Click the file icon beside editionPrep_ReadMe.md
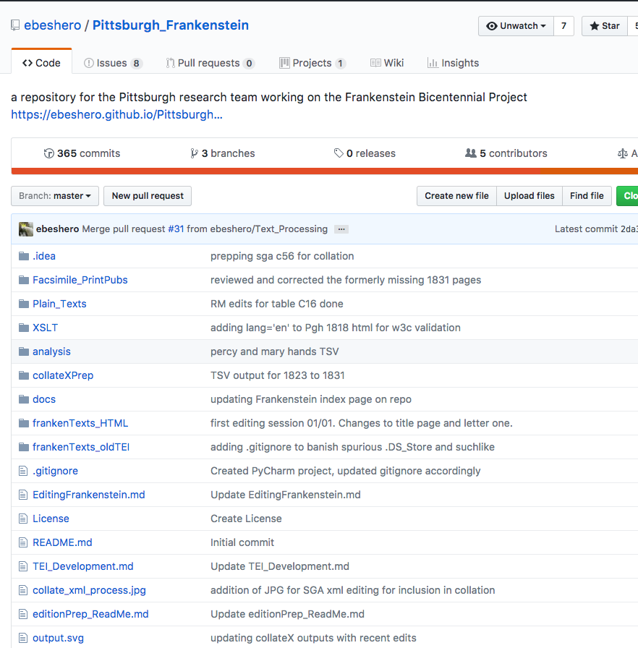This screenshot has height=648, width=638. (x=23, y=614)
